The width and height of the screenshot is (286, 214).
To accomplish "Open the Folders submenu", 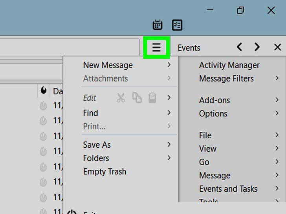I will (x=127, y=158).
